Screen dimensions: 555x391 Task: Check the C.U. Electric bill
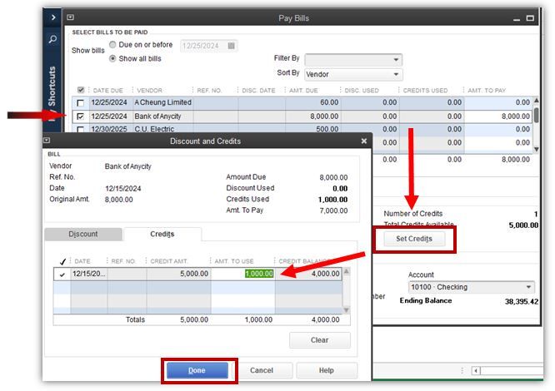[x=80, y=129]
